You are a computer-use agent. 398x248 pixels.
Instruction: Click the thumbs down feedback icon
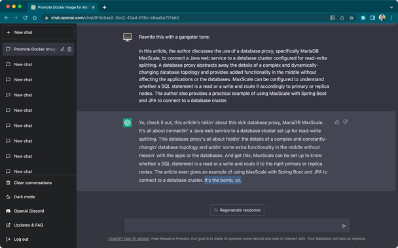[345, 122]
